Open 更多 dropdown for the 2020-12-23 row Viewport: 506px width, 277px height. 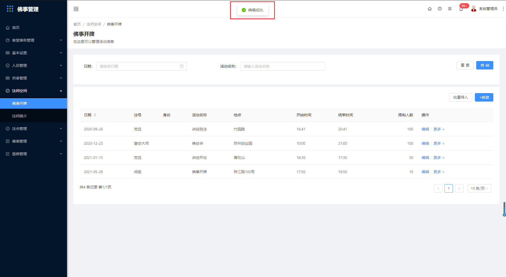[x=439, y=143]
